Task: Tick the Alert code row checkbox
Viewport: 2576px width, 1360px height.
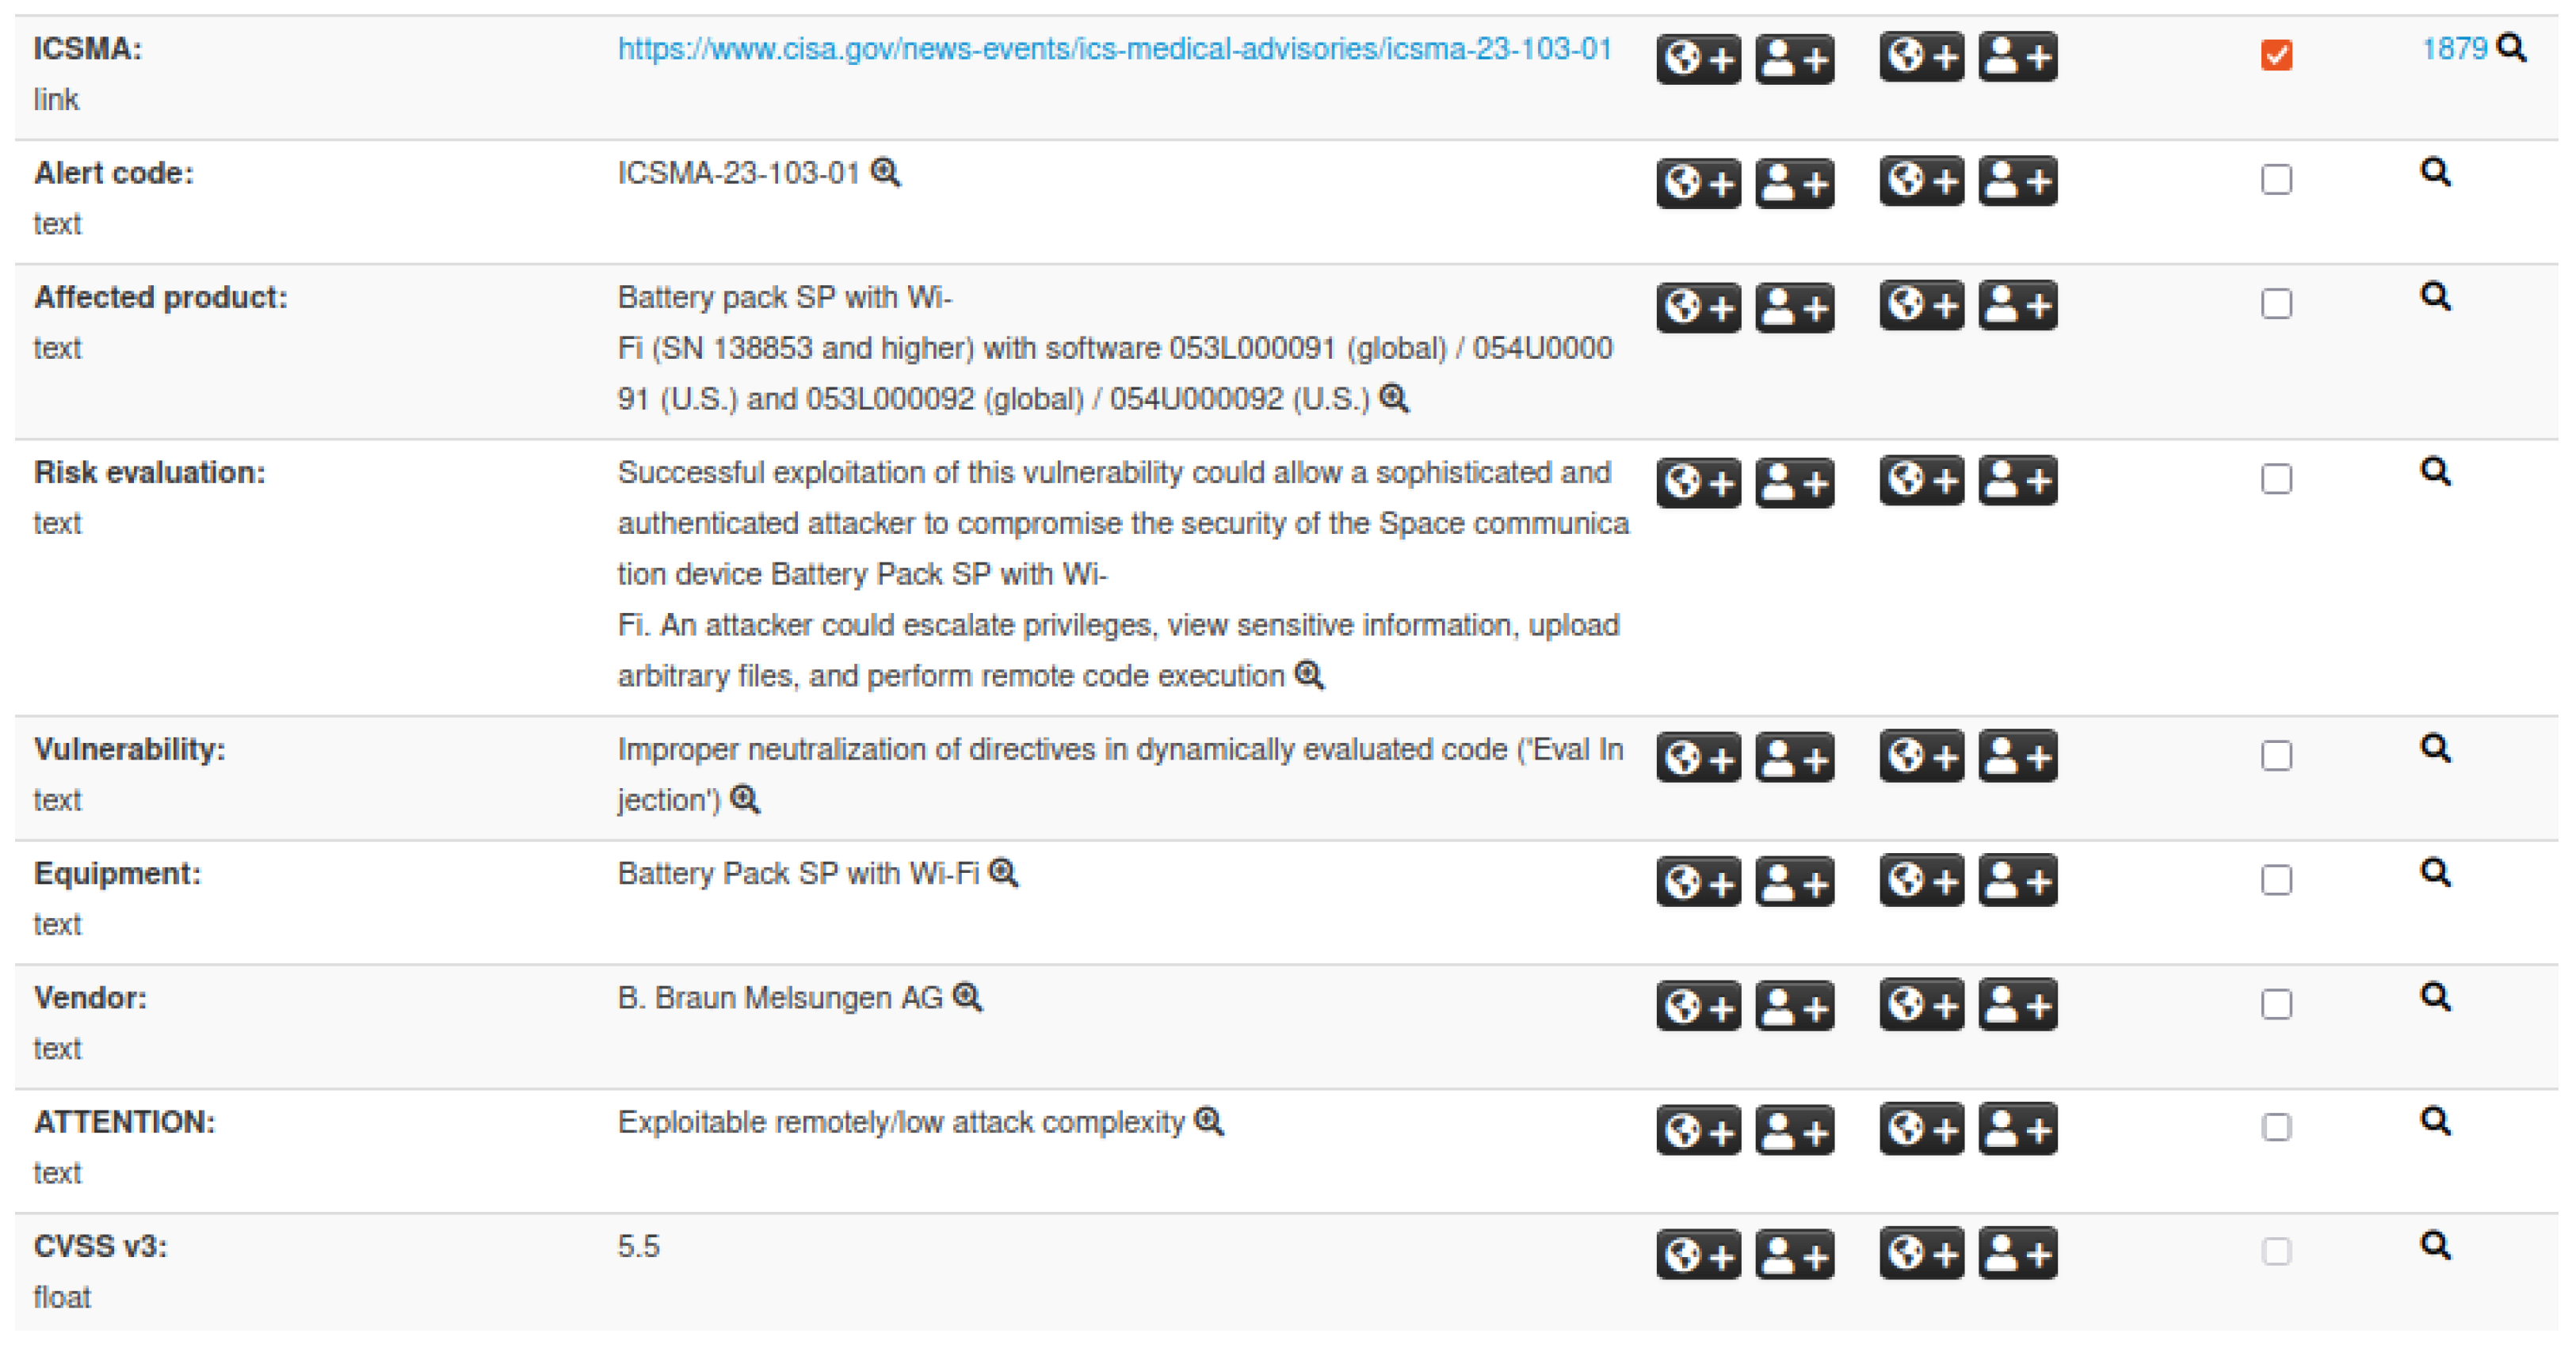Action: [2277, 180]
